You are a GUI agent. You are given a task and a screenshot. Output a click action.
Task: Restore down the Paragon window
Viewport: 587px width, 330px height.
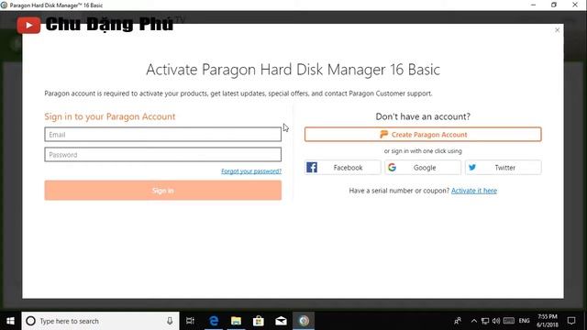554,5
